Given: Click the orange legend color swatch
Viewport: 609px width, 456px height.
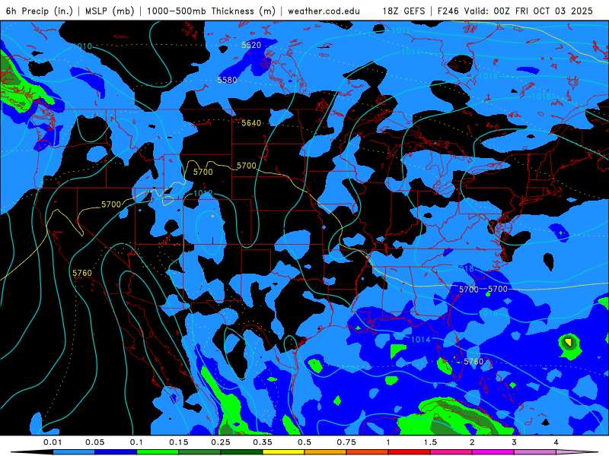Looking at the screenshot, I should pos(326,452).
